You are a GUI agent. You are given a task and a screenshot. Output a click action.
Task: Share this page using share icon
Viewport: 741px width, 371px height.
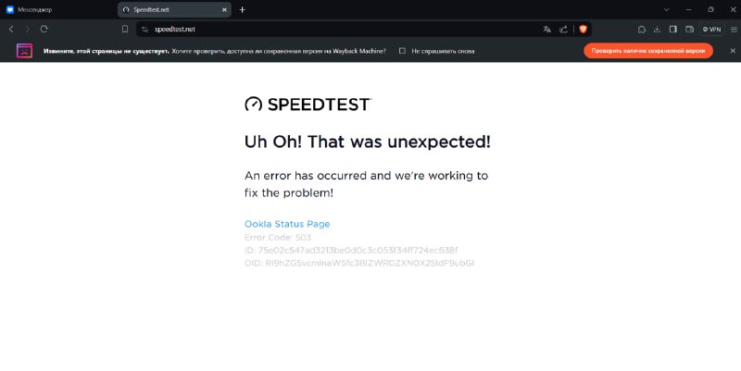[563, 30]
